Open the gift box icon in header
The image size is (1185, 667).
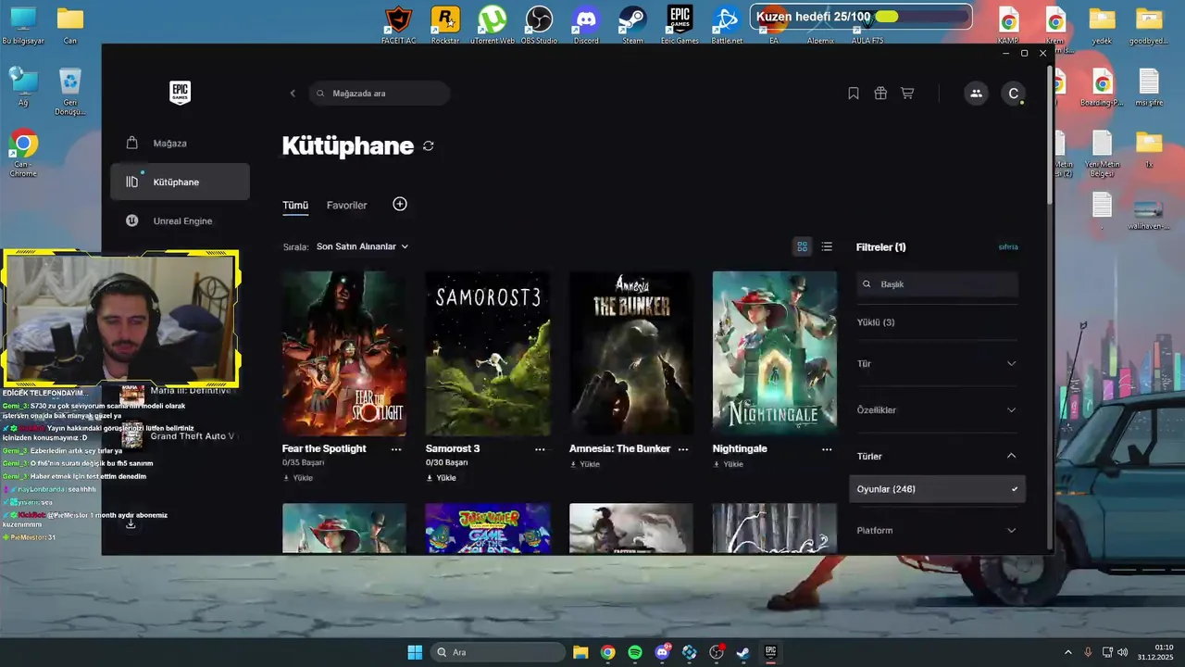pos(880,94)
